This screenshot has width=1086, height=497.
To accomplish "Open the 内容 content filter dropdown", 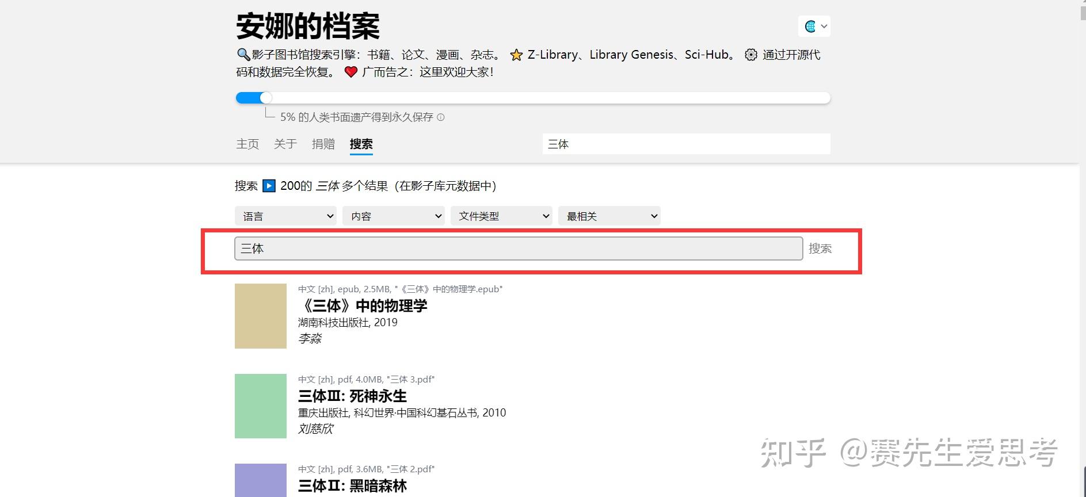I will pos(393,216).
